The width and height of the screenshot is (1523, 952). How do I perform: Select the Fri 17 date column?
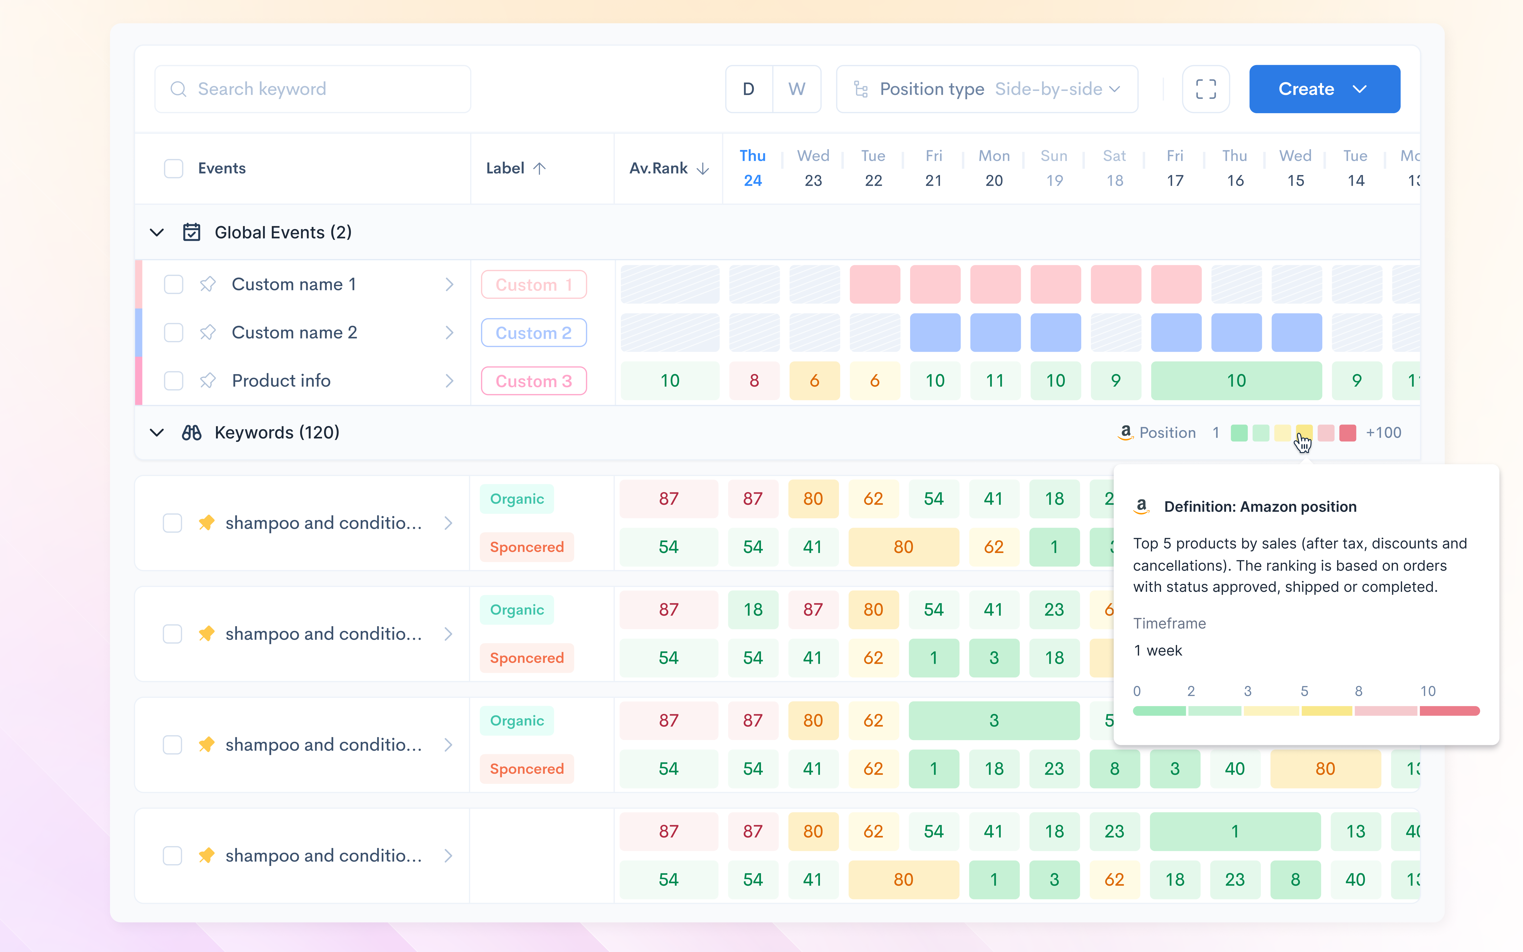(x=1175, y=168)
